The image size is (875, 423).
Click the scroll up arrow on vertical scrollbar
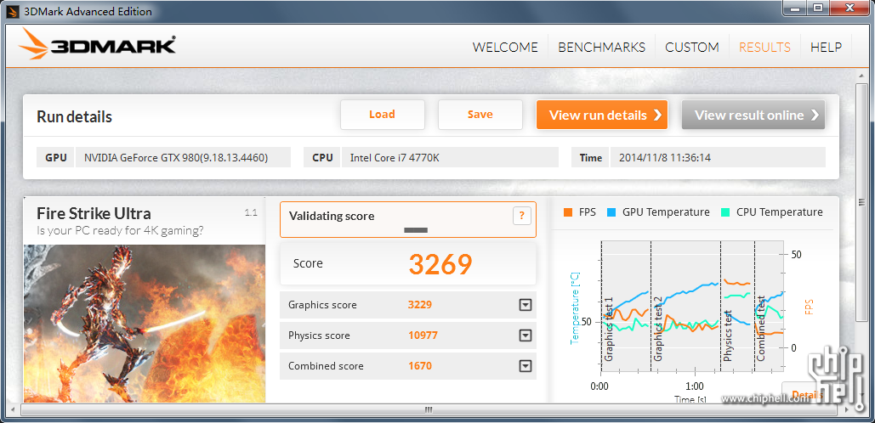click(863, 75)
